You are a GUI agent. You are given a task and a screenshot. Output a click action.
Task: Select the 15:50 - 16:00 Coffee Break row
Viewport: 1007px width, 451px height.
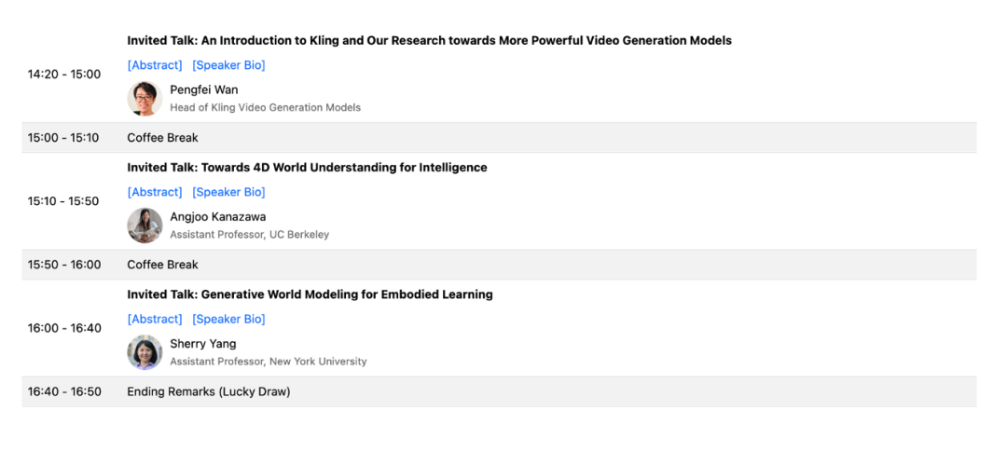pyautogui.click(x=163, y=265)
